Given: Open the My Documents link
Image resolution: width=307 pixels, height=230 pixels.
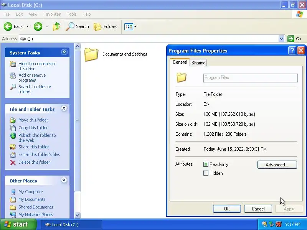Looking at the screenshot, I should [32, 199].
